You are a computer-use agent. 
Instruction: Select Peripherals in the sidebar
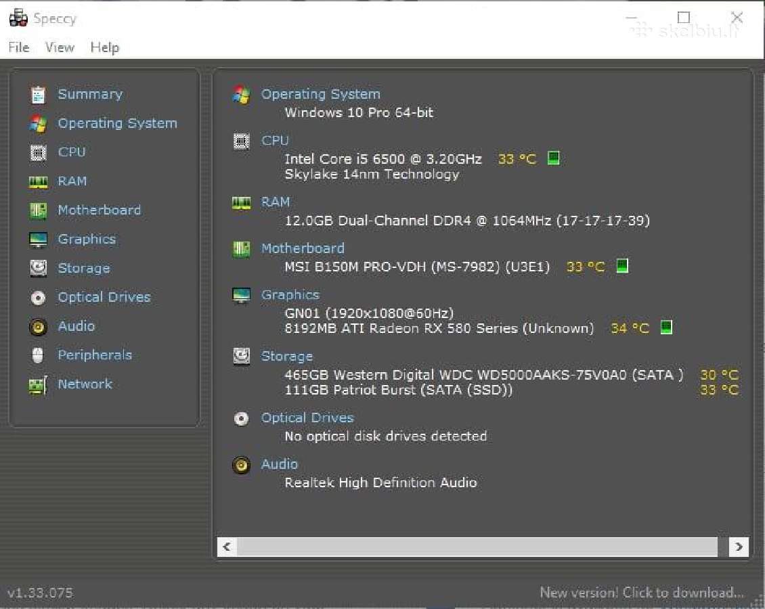pyautogui.click(x=95, y=355)
